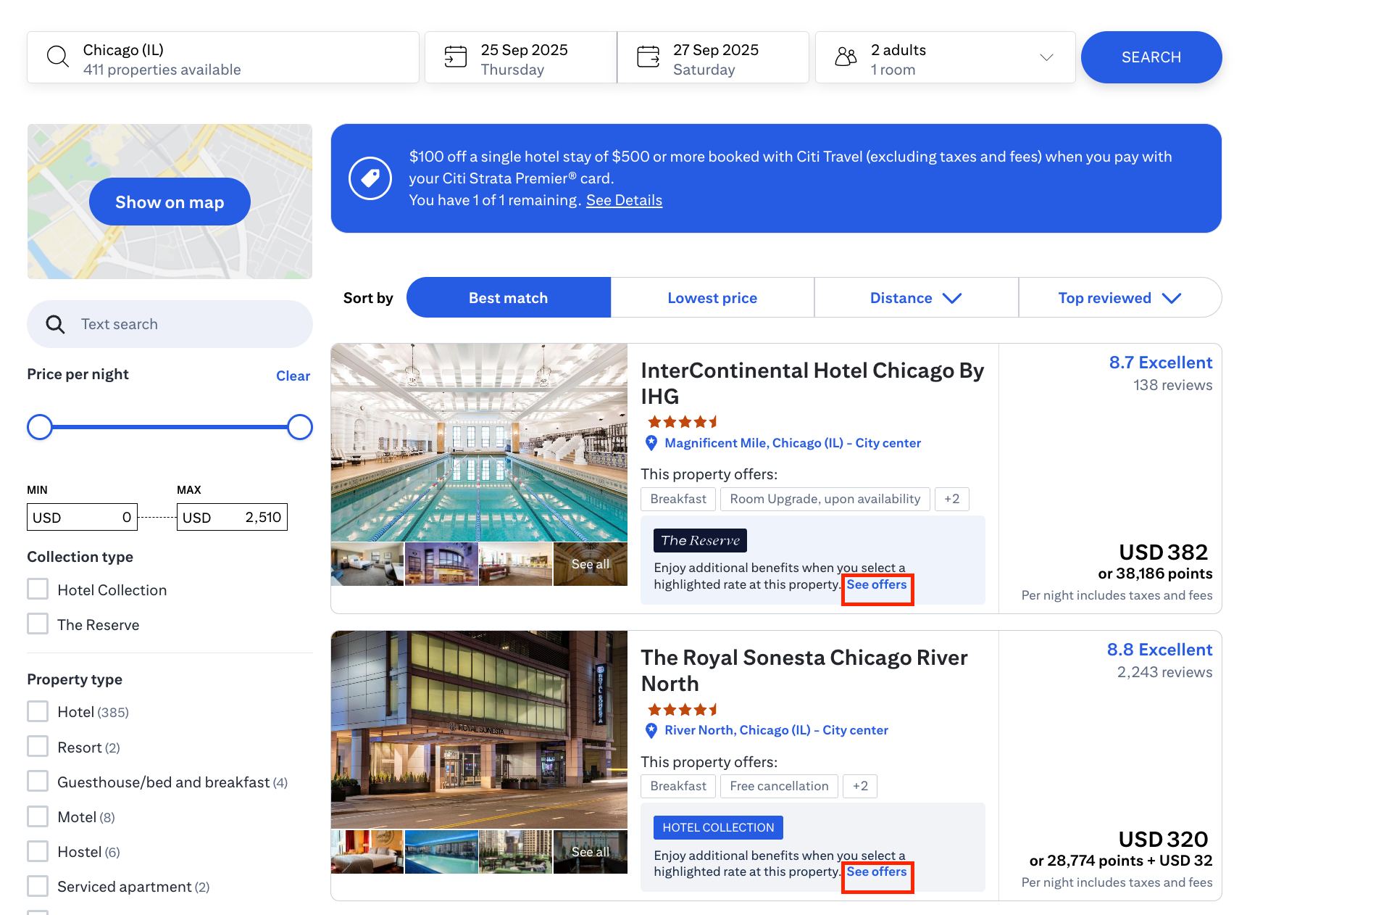Click Royal Sonesta star rating icons
Viewport: 1397px width, 915px height.
click(683, 709)
